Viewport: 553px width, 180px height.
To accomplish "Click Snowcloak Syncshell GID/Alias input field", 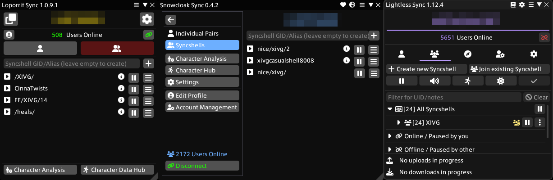I will pos(308,36).
